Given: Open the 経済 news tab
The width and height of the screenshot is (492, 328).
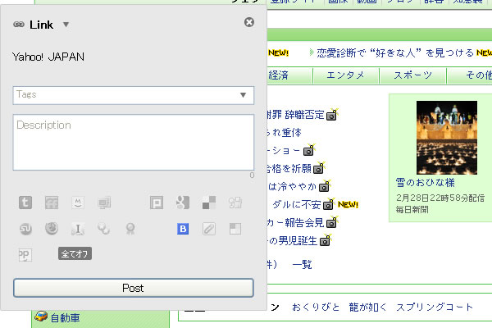Looking at the screenshot, I should 278,75.
